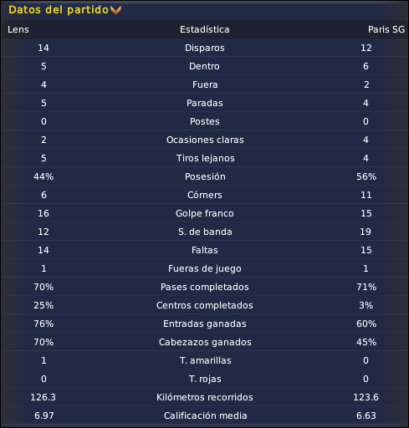Viewport: 409px width, 428px height.
Task: Click the Córners row label
Action: (205, 195)
